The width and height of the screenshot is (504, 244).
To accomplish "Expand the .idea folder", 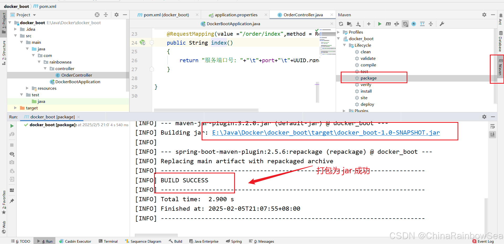I will (x=15, y=29).
